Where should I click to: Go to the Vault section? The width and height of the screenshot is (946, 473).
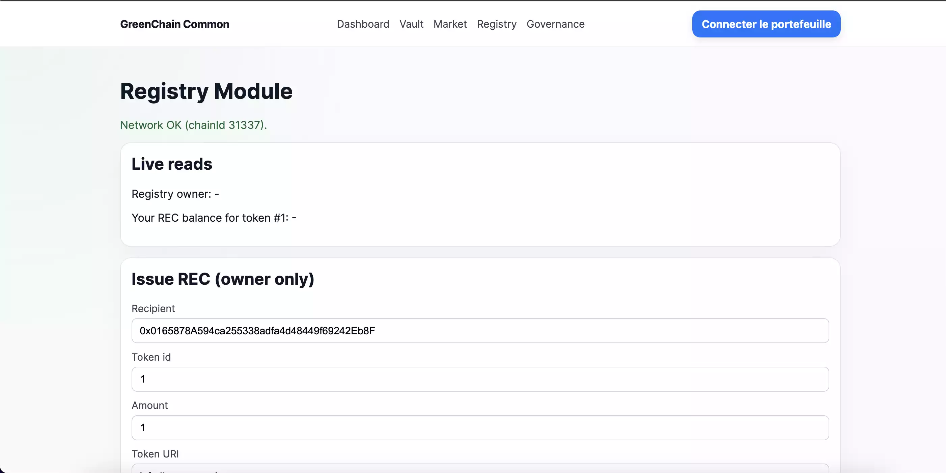pyautogui.click(x=411, y=24)
